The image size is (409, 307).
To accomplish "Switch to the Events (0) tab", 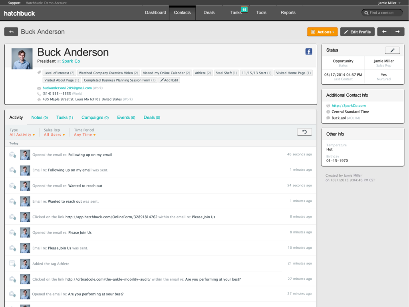I will tap(126, 118).
